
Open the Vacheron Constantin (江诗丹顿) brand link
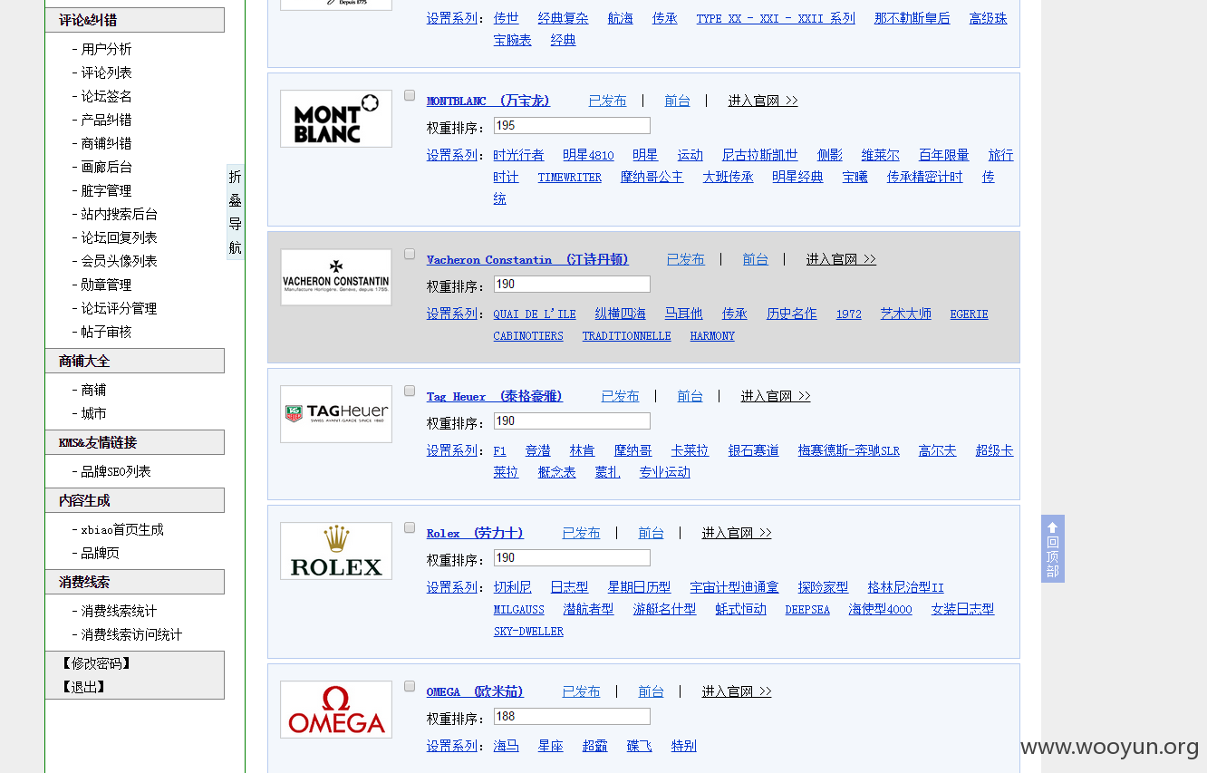pos(527,259)
